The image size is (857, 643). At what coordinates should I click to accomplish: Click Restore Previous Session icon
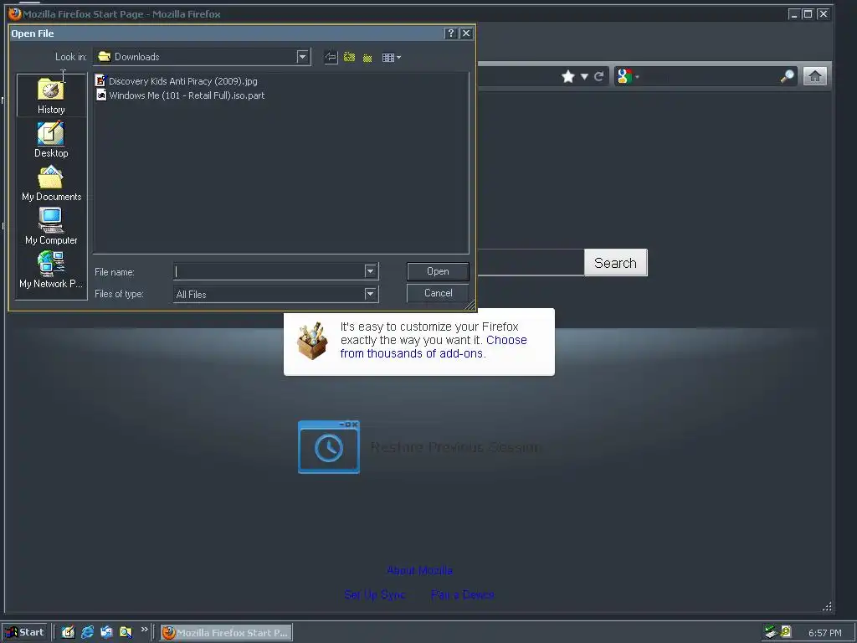pos(329,447)
